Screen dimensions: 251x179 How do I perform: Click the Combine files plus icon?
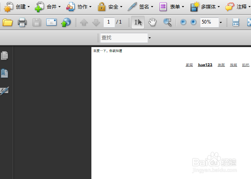[x=39, y=7]
